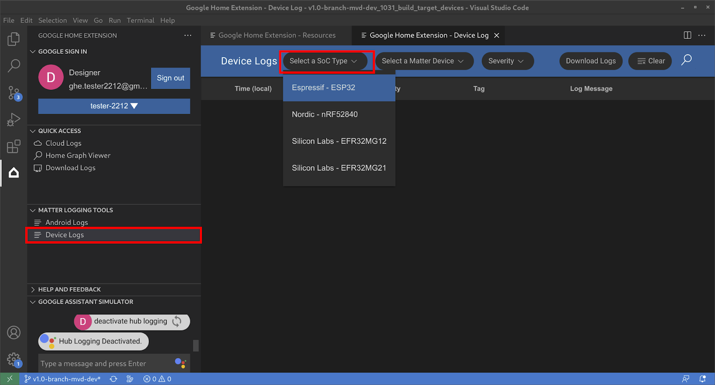Open the Manage gear icon
Viewport: 715px width, 385px height.
click(13, 359)
